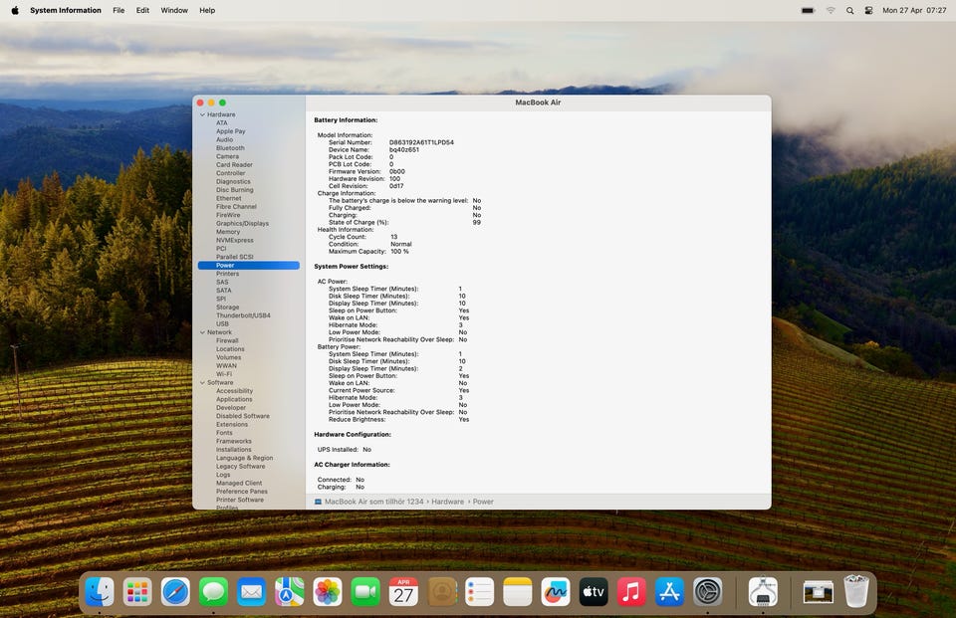Viewport: 956px width, 618px height.
Task: Open System Settings gear in Dock
Action: 707,592
